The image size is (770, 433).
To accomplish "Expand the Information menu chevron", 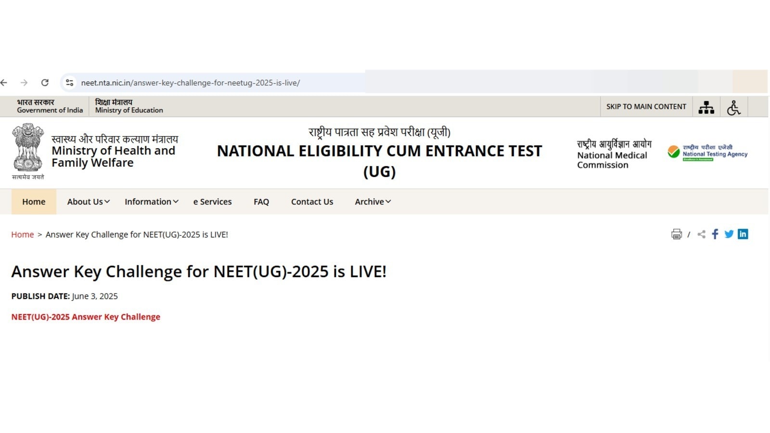I will [176, 202].
